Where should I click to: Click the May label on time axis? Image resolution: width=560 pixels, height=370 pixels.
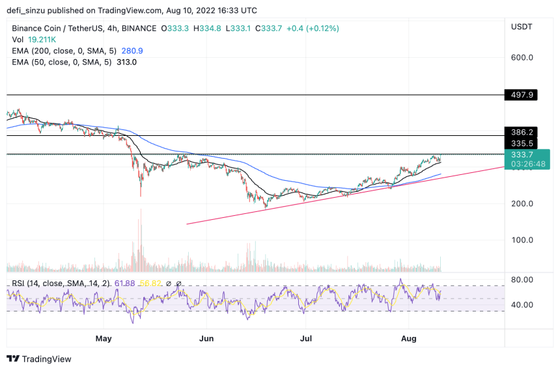point(104,338)
